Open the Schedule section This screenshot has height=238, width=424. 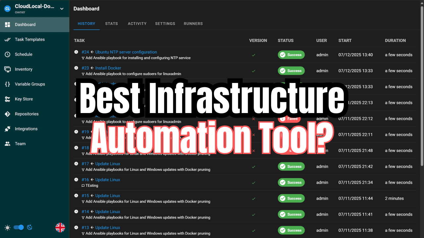24,54
